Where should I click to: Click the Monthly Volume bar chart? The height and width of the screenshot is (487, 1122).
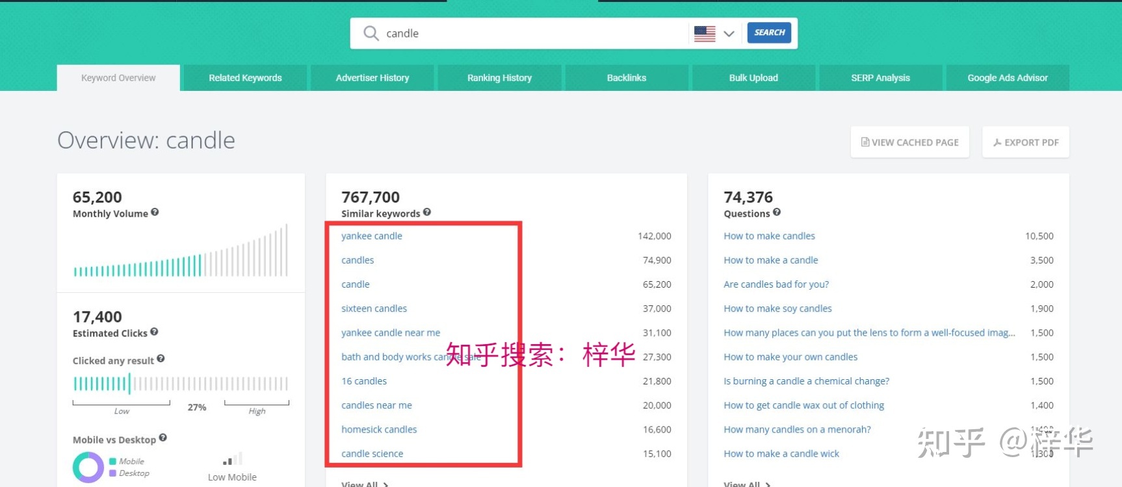point(180,251)
